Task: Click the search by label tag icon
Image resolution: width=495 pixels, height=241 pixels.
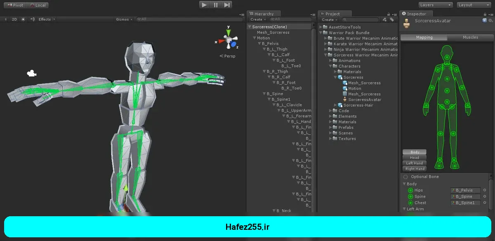Action: (391, 19)
